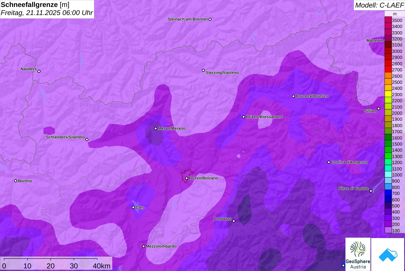Image resolution: width=405 pixels, height=271 pixels.
Task: Select the 400 m legend color swatch
Action: (x=388, y=212)
